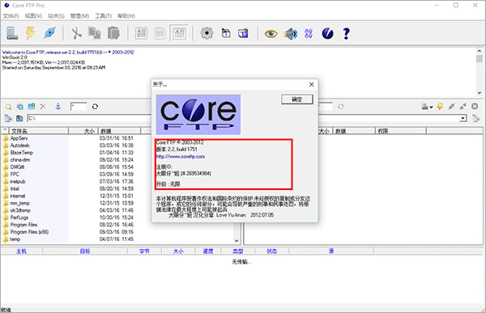This screenshot has height=313, width=486.
Task: Click the highlighted text view mode icon
Action: point(180,33)
